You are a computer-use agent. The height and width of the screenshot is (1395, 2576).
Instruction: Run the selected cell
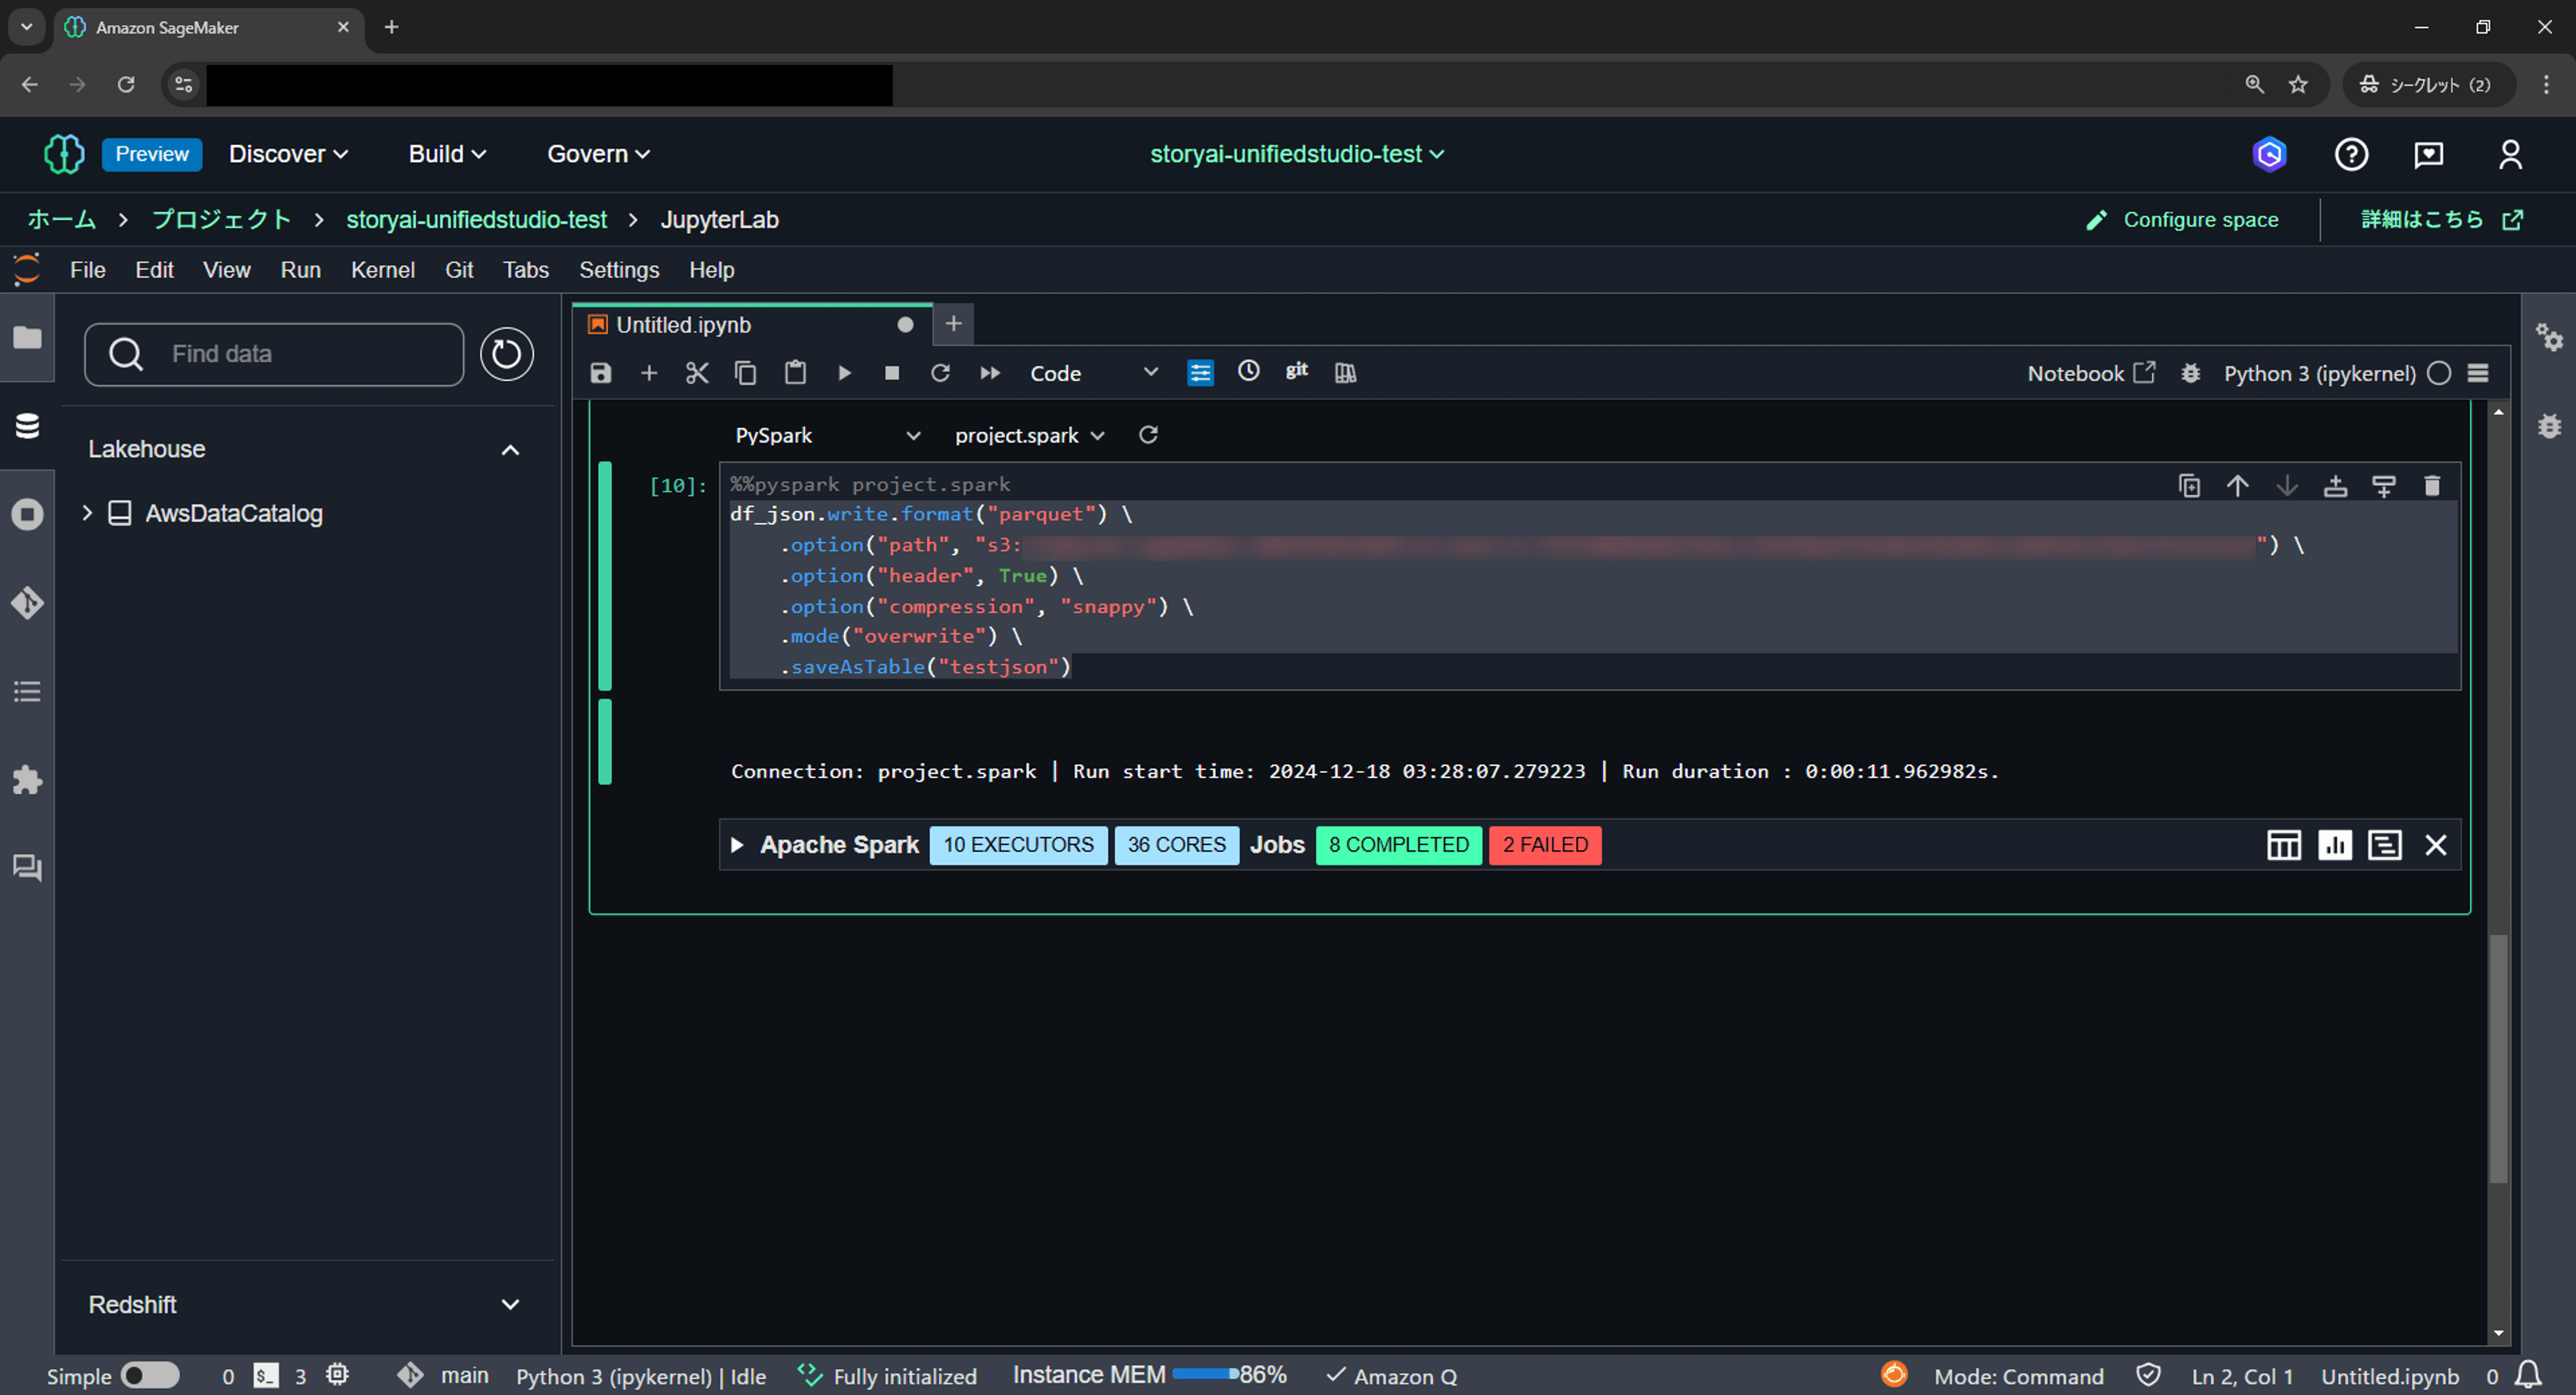(844, 373)
